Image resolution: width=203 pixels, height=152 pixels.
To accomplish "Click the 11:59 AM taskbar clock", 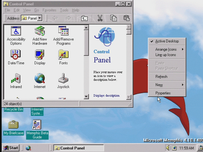I will 187,148.
